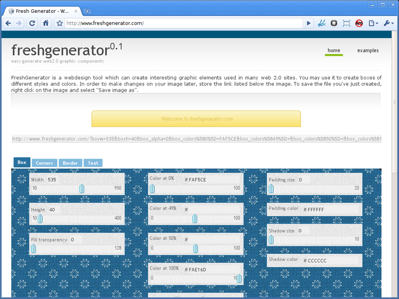
Task: Click the Fill transparency slider handle
Action: 33,249
